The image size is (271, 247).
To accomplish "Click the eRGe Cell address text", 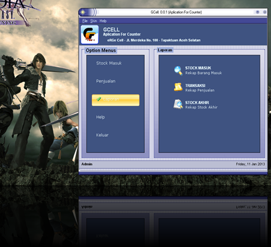I will click(154, 40).
